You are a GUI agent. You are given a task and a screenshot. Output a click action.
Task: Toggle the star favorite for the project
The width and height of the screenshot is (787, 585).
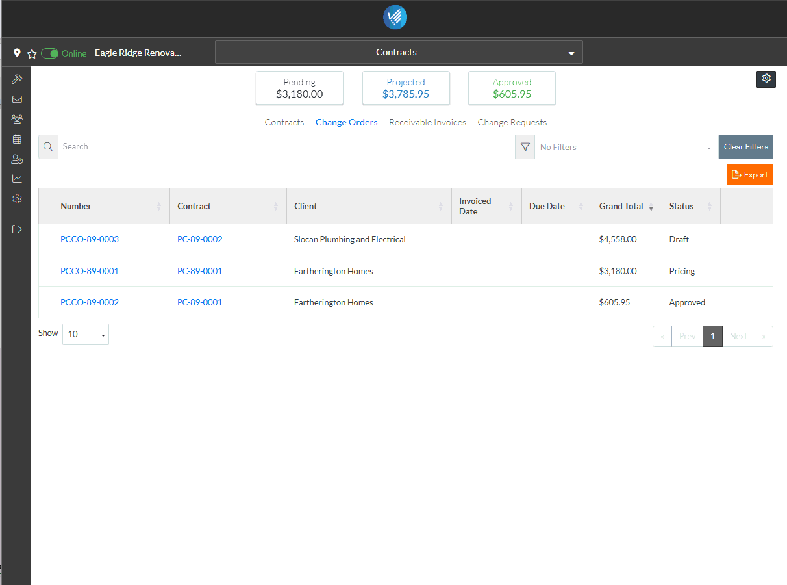(x=32, y=53)
